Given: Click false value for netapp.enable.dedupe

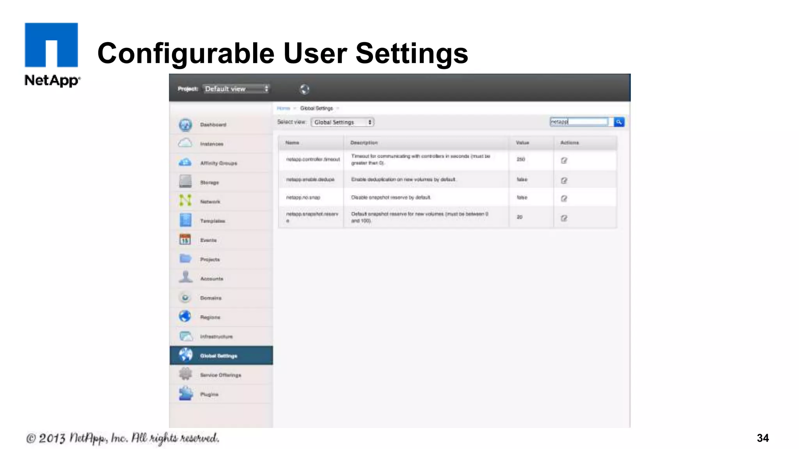Looking at the screenshot, I should click(522, 180).
